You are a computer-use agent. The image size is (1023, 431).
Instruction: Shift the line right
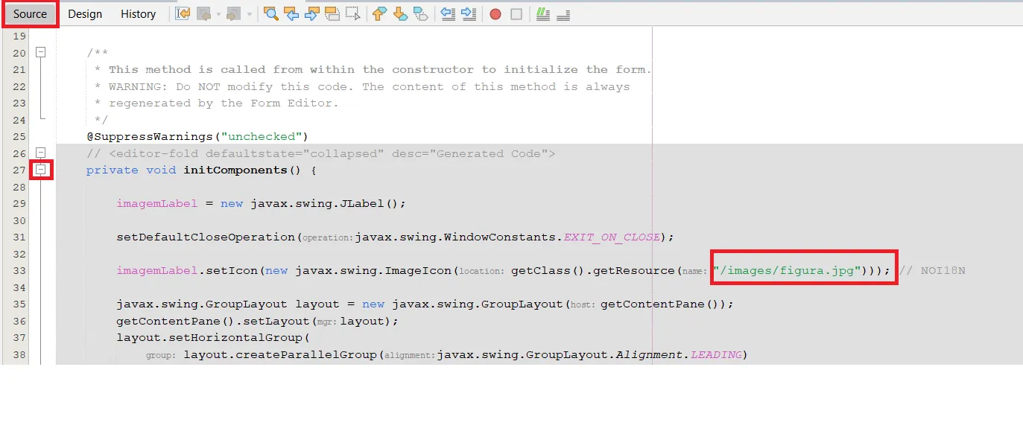click(x=469, y=13)
